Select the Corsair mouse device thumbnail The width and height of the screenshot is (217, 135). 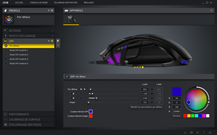pos(71,19)
